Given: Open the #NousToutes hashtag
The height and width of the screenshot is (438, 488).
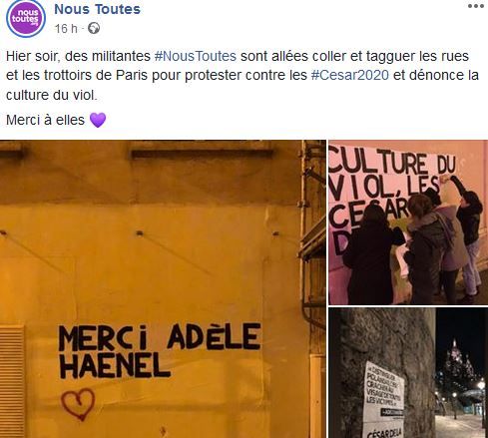Looking at the screenshot, I should click(x=196, y=56).
